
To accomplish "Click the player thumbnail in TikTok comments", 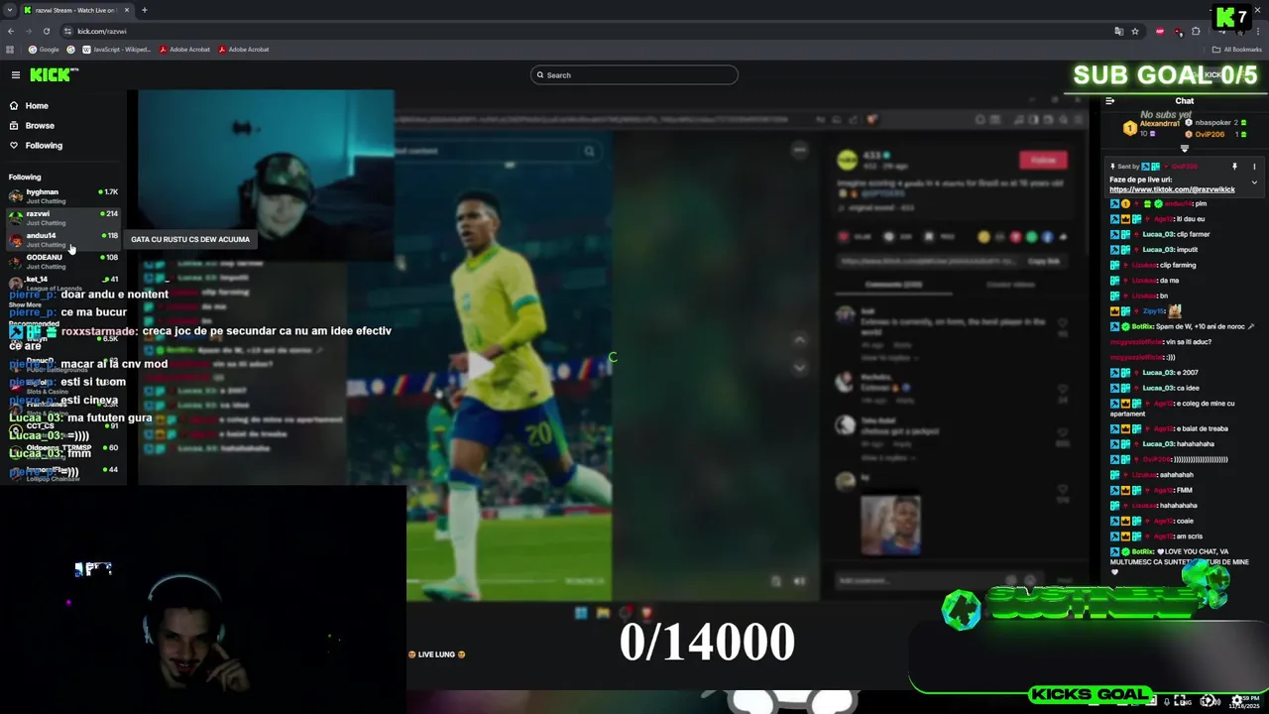I will pos(890,525).
